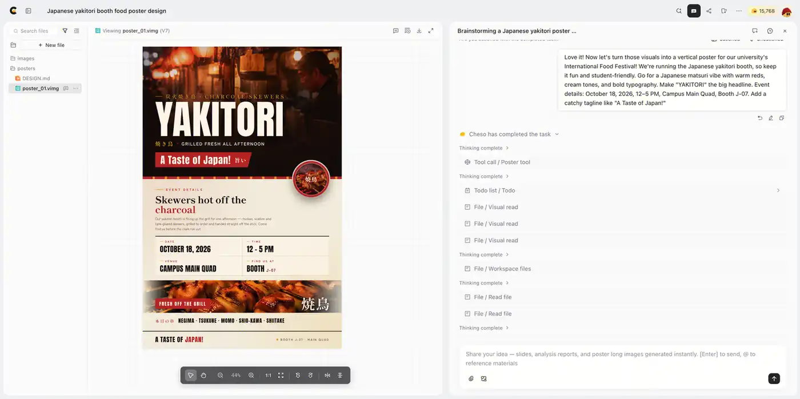This screenshot has width=800, height=399.
Task: Zoom in the canvas
Action: click(251, 376)
